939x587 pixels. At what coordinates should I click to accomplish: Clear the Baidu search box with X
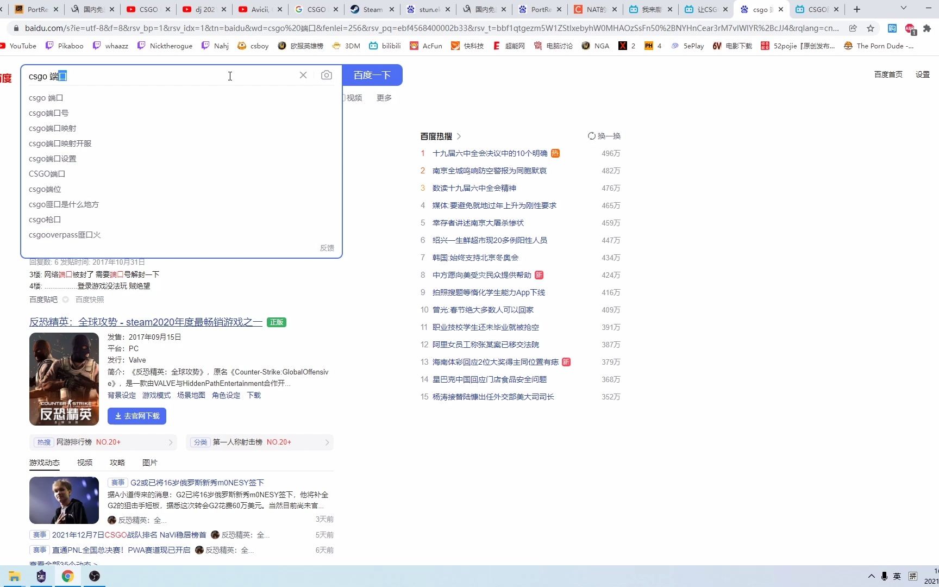(x=303, y=75)
